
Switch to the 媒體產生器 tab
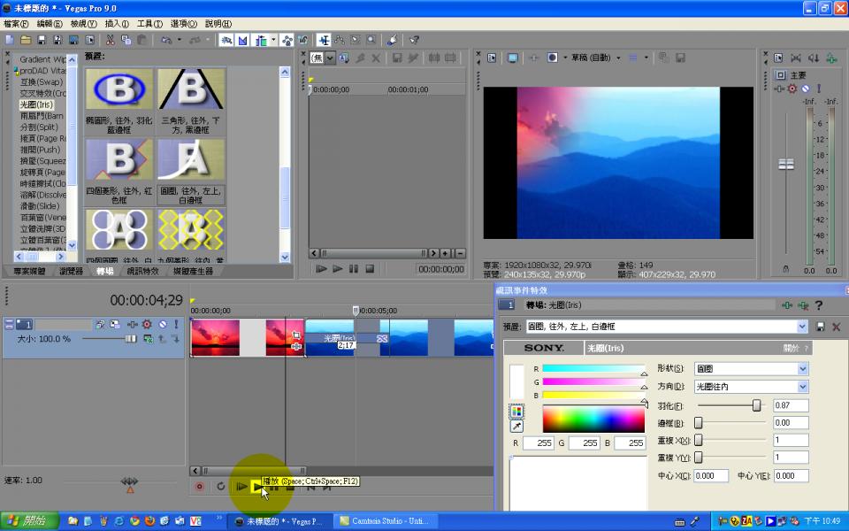pyautogui.click(x=193, y=272)
